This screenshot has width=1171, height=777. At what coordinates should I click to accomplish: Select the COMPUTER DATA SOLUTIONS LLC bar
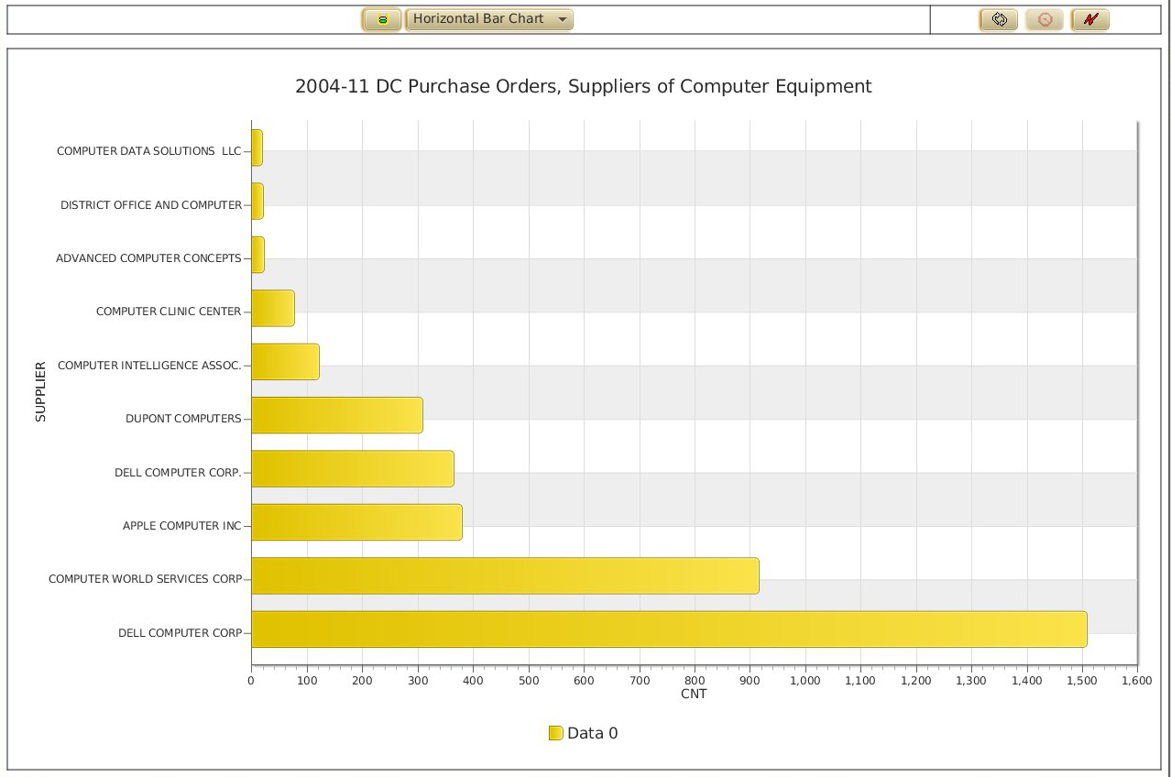pyautogui.click(x=257, y=148)
